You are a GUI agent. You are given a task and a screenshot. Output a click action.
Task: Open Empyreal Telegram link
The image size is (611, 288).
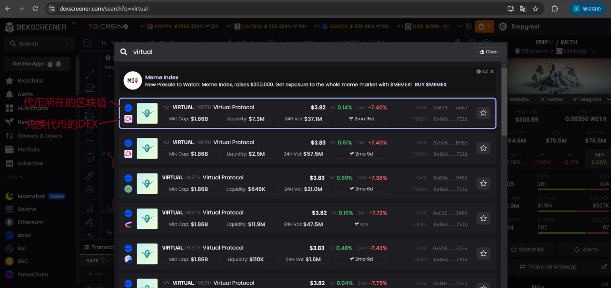click(x=587, y=100)
